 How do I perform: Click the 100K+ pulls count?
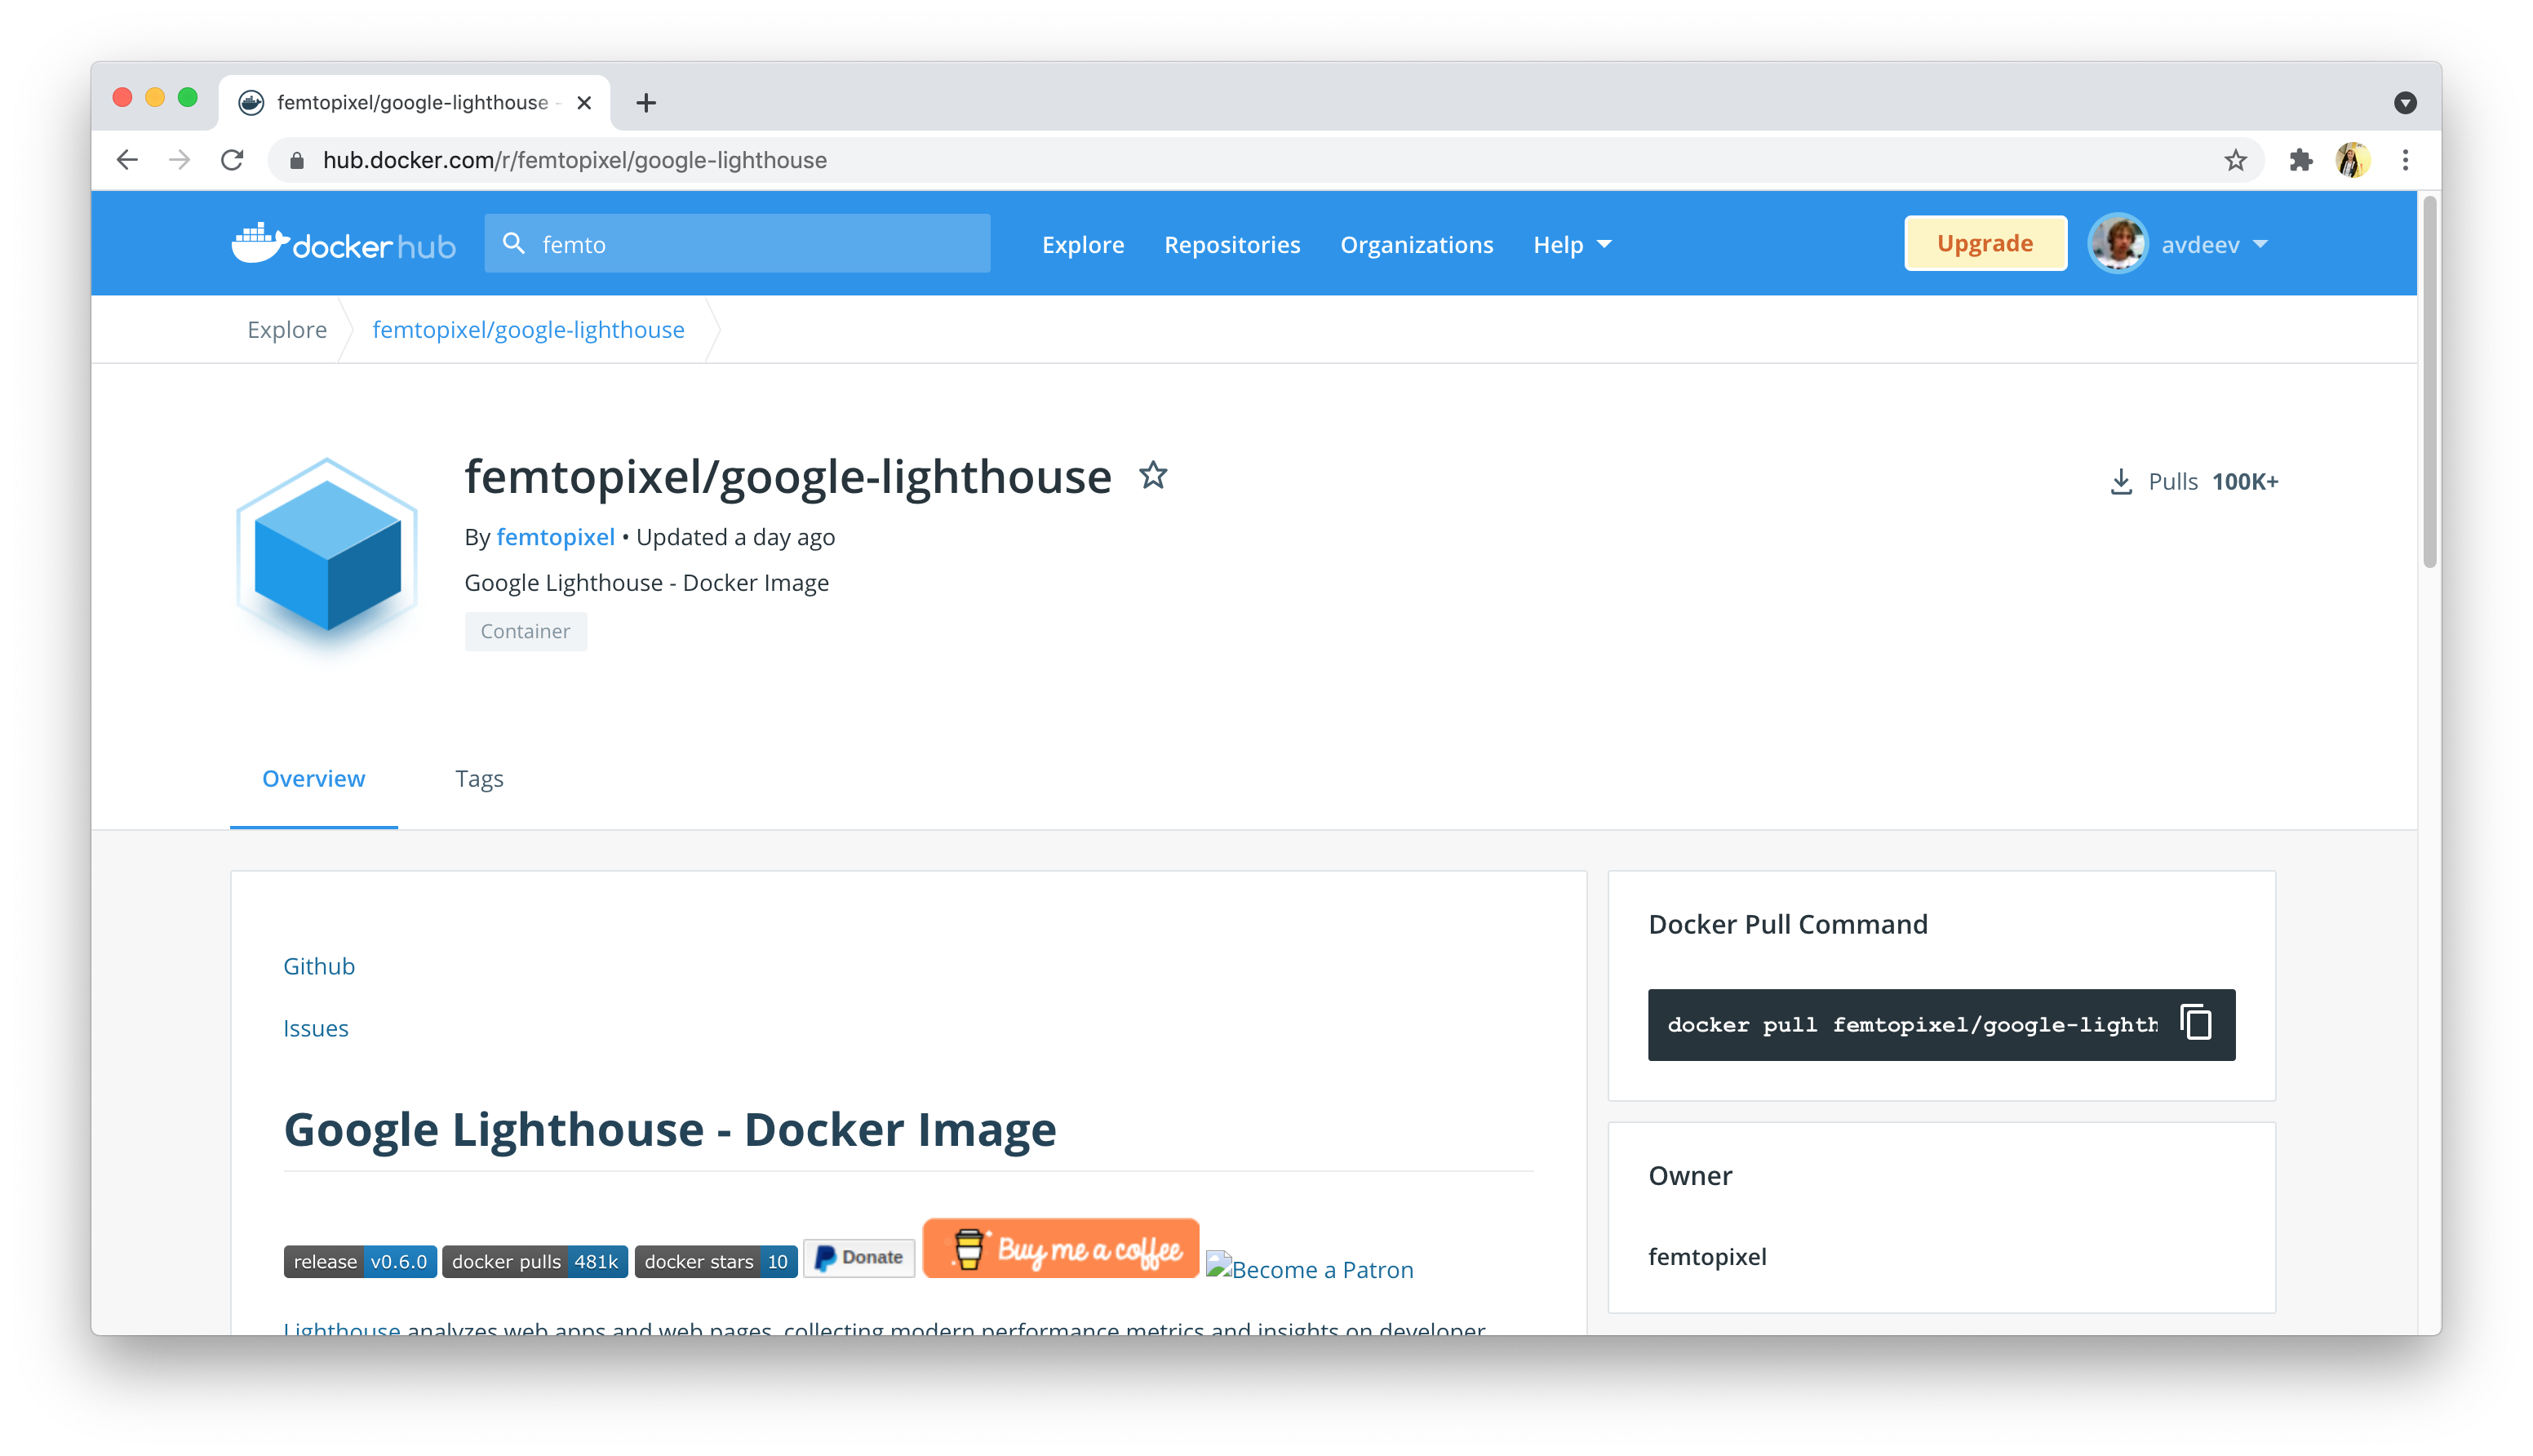(x=2244, y=481)
